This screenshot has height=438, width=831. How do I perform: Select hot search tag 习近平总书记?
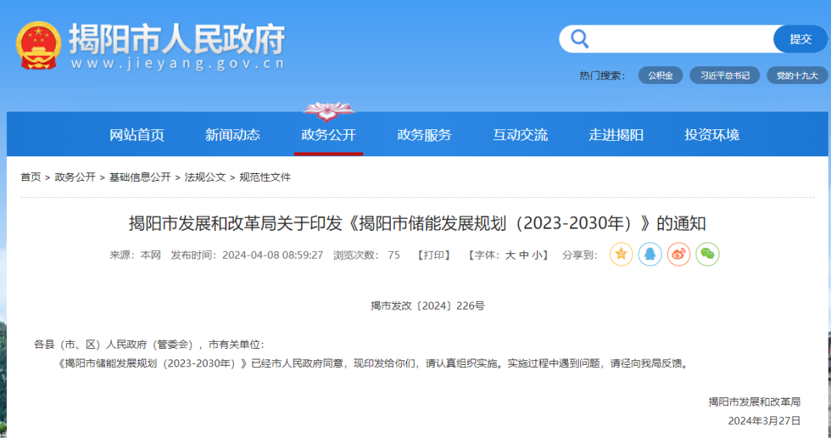[x=725, y=75]
